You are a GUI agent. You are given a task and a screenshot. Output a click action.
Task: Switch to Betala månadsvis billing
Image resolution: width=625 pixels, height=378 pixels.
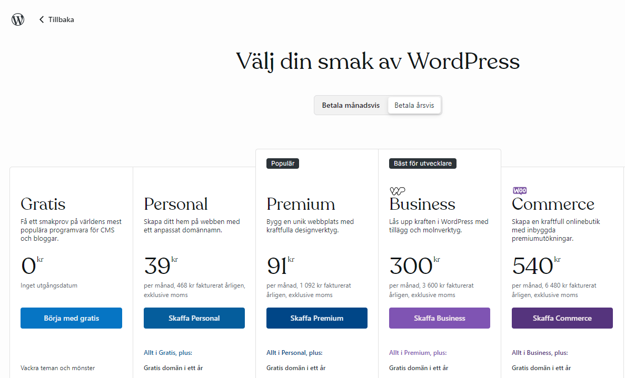click(x=351, y=105)
